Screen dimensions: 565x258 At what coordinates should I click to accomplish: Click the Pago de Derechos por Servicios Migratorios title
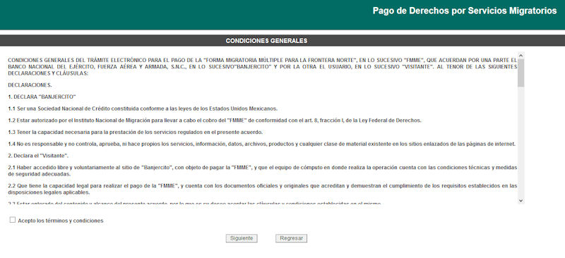click(x=465, y=11)
